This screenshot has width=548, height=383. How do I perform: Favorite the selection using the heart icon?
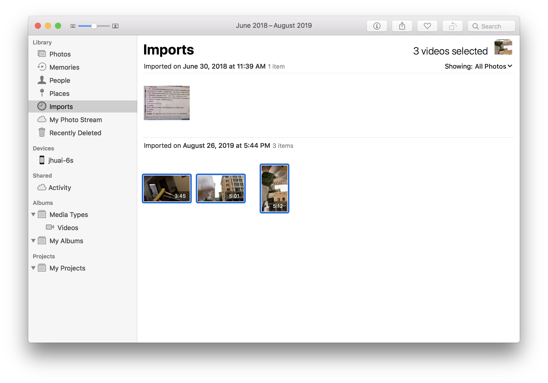(427, 26)
